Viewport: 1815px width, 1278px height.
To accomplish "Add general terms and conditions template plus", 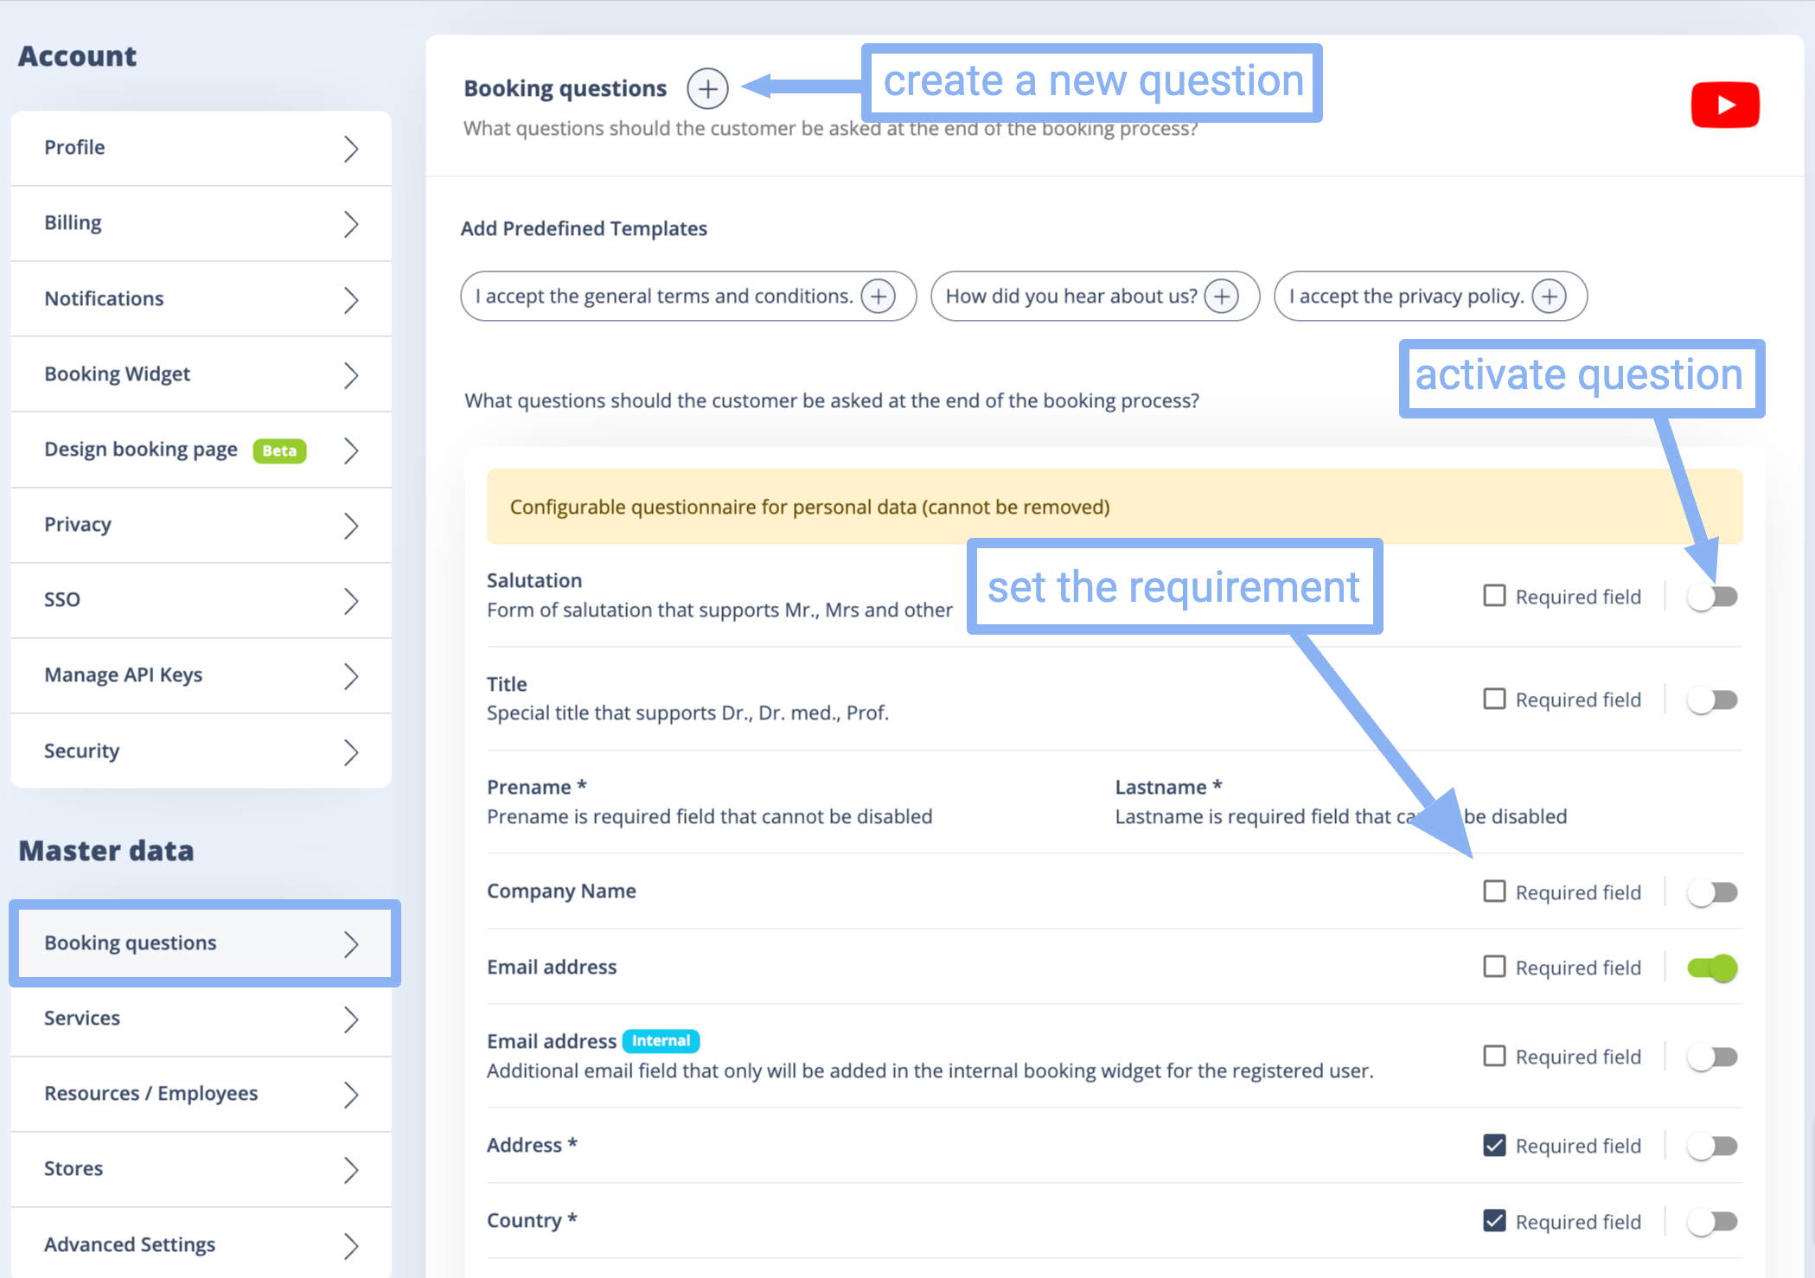I will (878, 297).
